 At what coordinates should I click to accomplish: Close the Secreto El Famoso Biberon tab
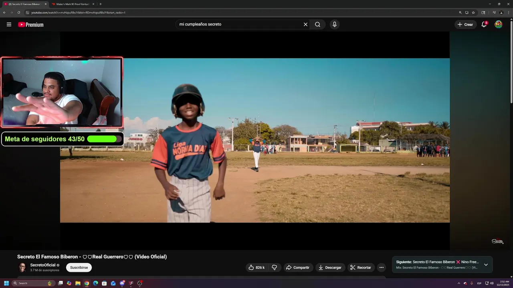(45, 4)
